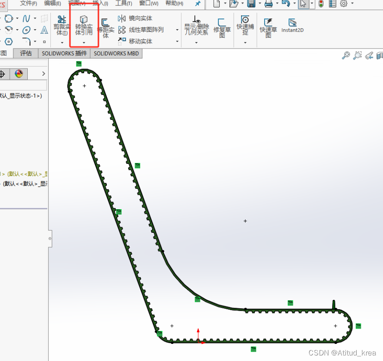Click the Quick Snaps (快速捕捉) tool

pyautogui.click(x=245, y=25)
